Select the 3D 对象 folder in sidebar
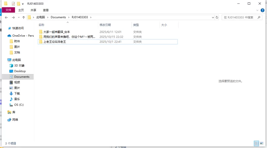 coord(19,66)
